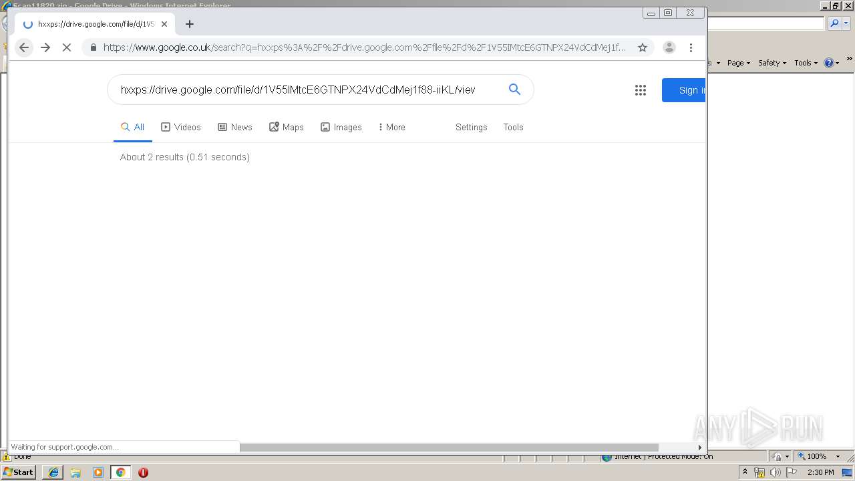Click the blue Sign in button
The image size is (855, 481).
684,90
